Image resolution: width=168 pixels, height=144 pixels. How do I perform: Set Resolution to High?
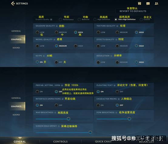tap(136, 62)
